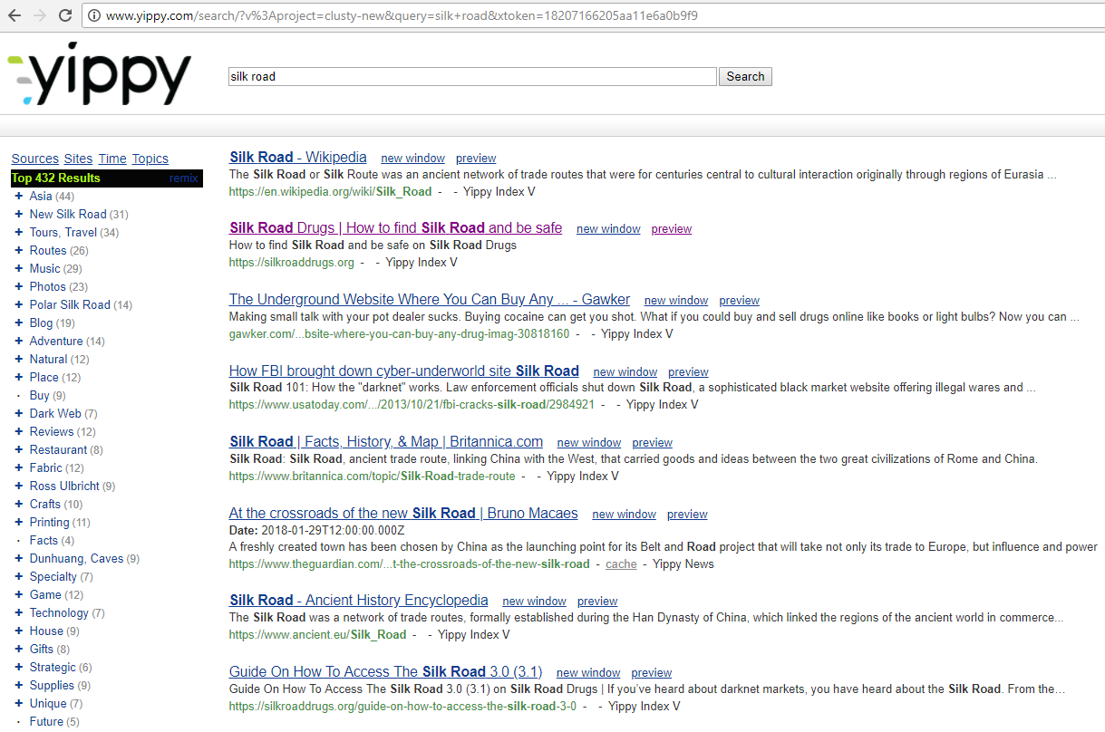Switch to the Sites tab
Viewport: 1105px width, 732px height.
(79, 159)
